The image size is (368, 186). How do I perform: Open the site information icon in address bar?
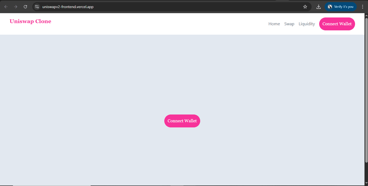(x=37, y=7)
